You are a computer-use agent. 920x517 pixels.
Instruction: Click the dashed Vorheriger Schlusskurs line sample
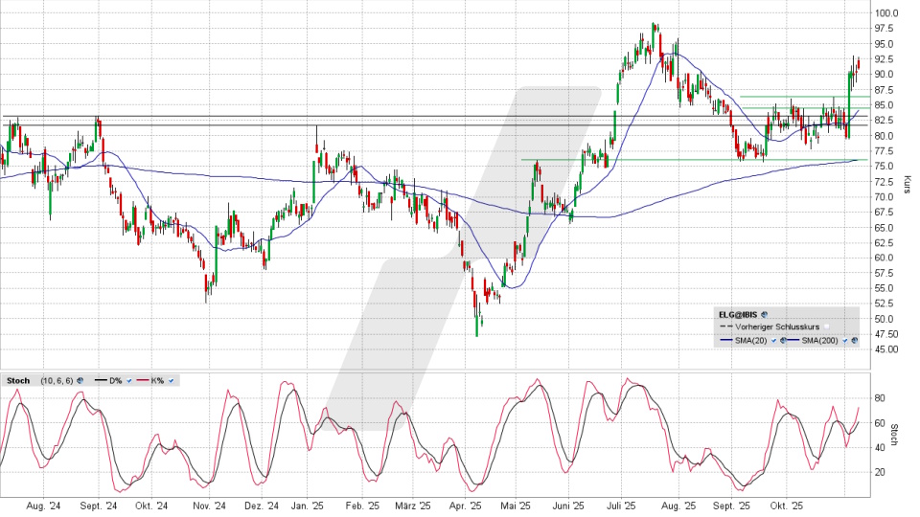pos(726,326)
